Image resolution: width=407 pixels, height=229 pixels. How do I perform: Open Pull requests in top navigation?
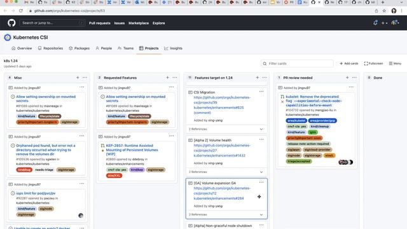point(100,23)
